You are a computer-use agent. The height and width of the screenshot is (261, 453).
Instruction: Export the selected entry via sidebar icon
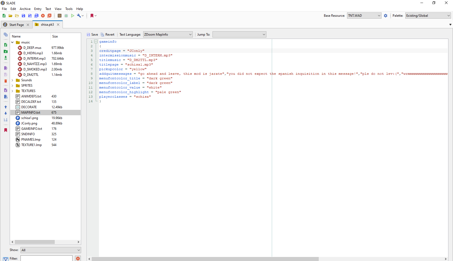point(6,97)
